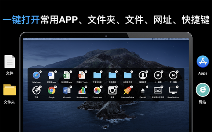Viewport: 212px width, 132px height.
Task: Open the 汇报PPT.pptx presentation shortcut
Action: [82, 75]
